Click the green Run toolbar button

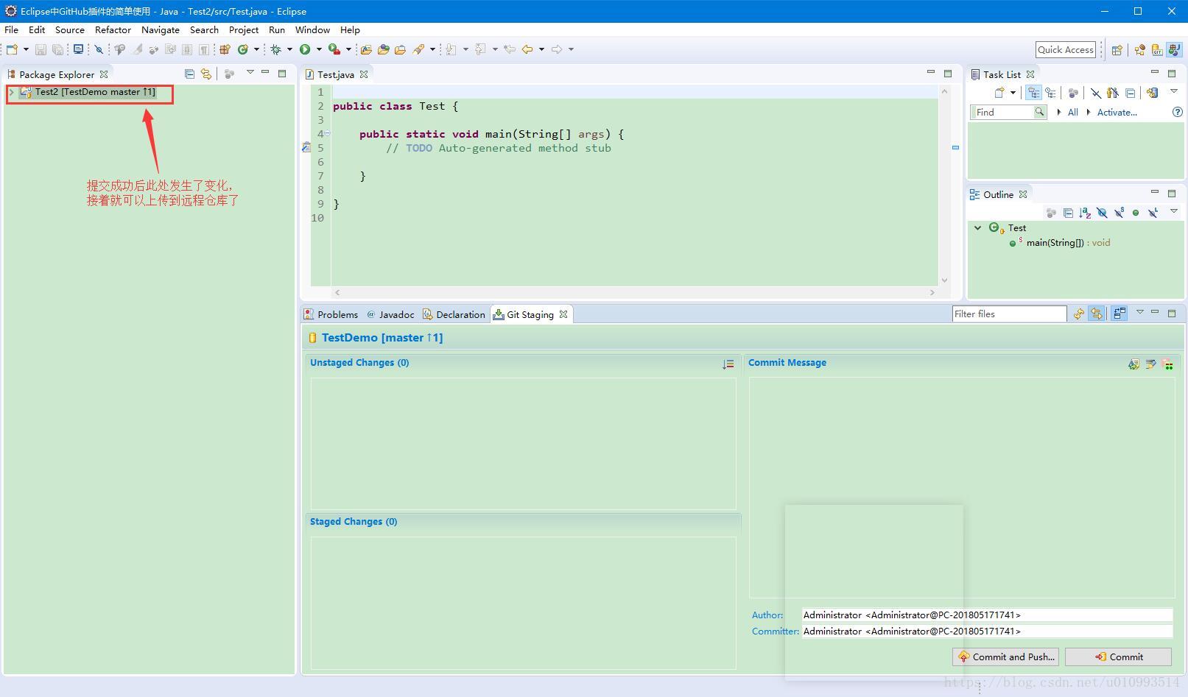point(305,49)
